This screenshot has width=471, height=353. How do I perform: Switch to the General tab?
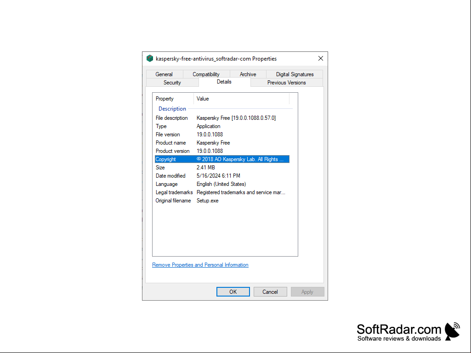coord(164,74)
